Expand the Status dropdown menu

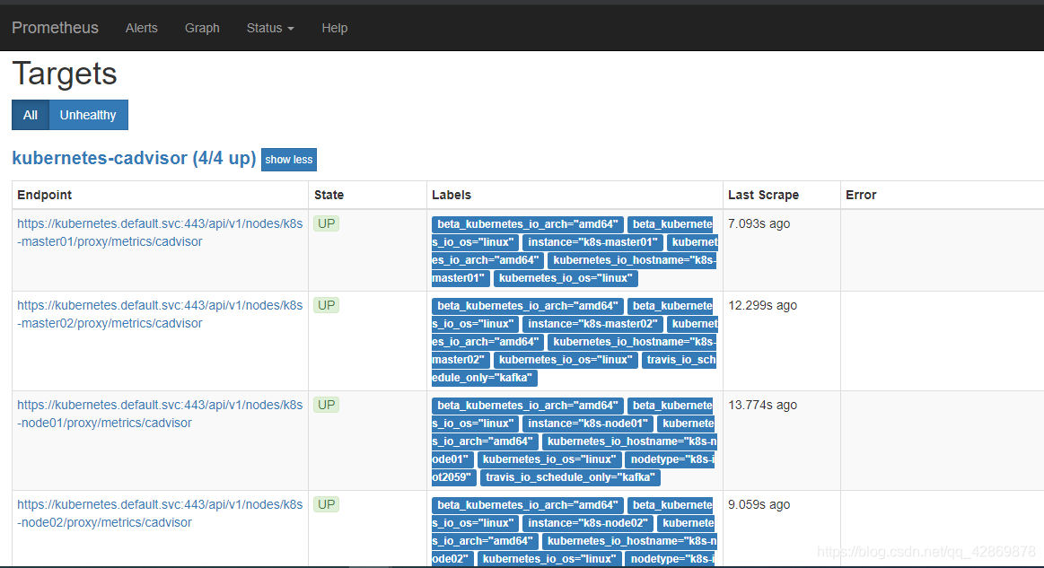pos(270,28)
